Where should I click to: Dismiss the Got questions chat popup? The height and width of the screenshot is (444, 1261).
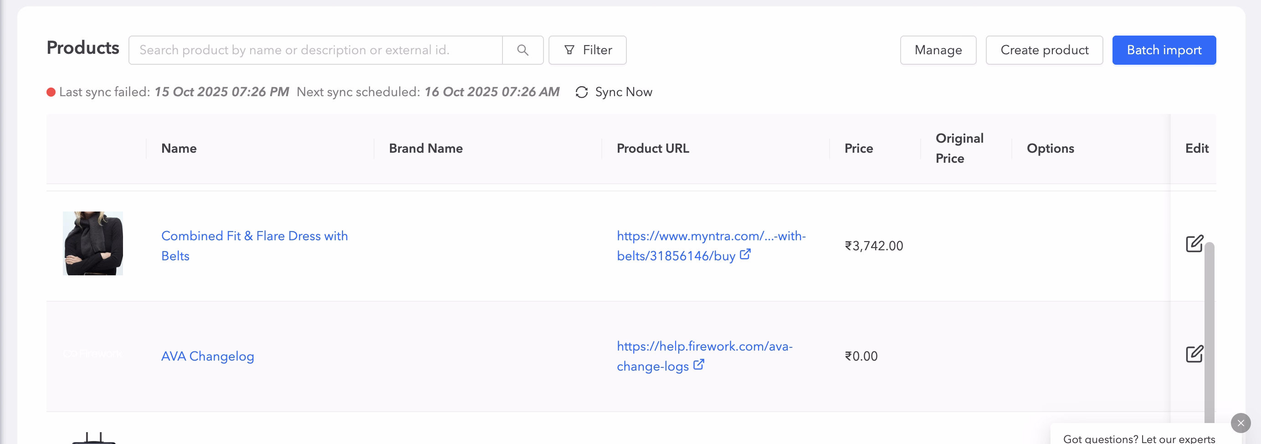1240,423
